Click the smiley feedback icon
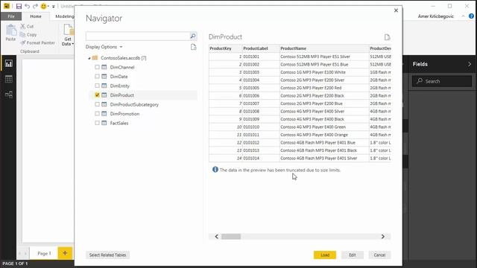 point(43,6)
